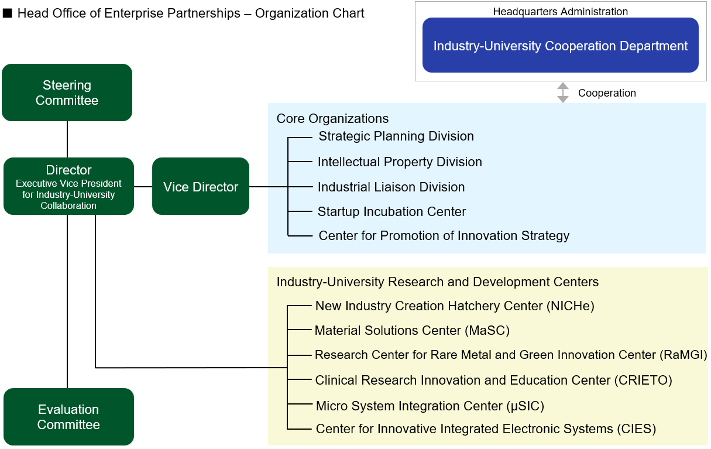Select 'Headquarters Administration' heading
This screenshot has height=449, width=711.
(x=561, y=12)
